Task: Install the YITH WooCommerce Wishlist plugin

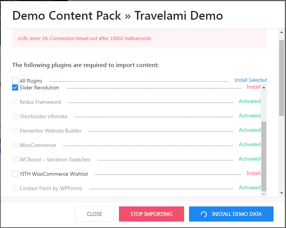Action: (253, 173)
